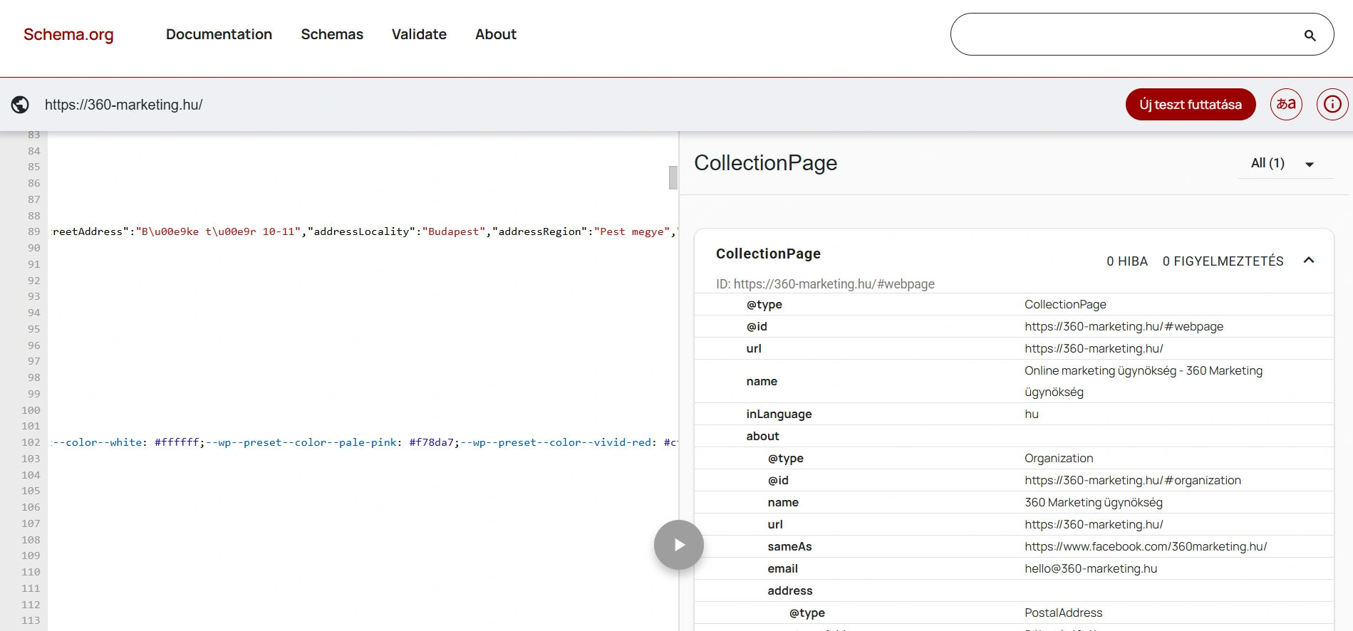Screen dimensions: 1353x631
Task: Click the globe icon beside the URL
Action: point(20,105)
